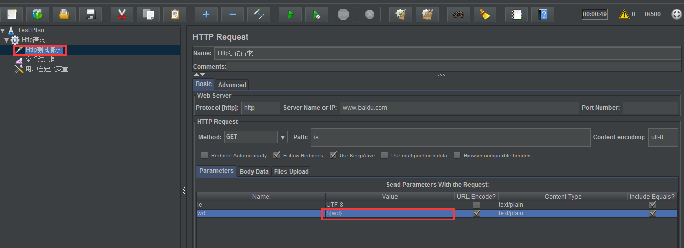684x248 pixels.
Task: Open the Function Helper list icon
Action: coord(516,14)
